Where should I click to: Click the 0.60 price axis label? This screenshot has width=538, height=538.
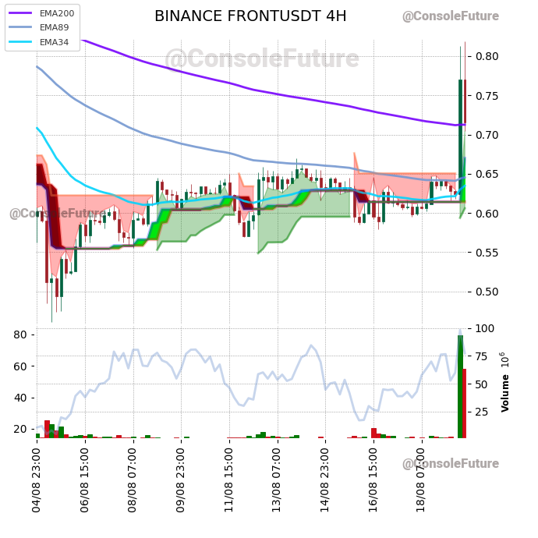tap(487, 214)
